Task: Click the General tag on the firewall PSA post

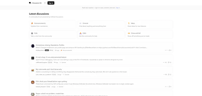Action: click(x=60, y=87)
